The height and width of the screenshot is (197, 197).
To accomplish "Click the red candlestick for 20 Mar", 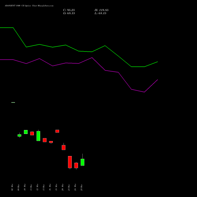I will pos(63,147).
